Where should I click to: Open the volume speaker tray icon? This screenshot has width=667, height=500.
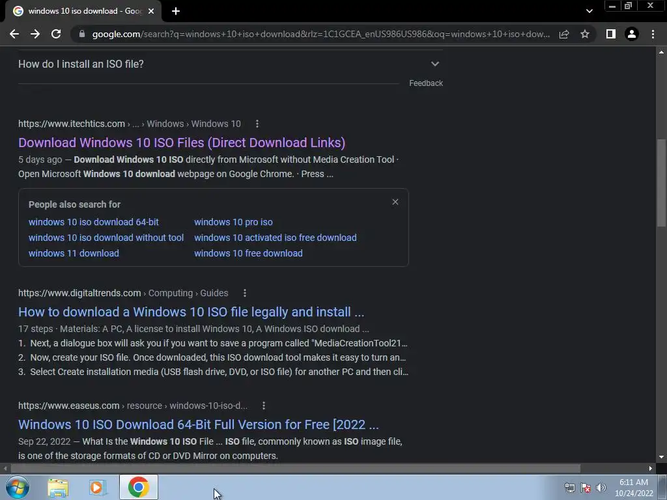(601, 488)
